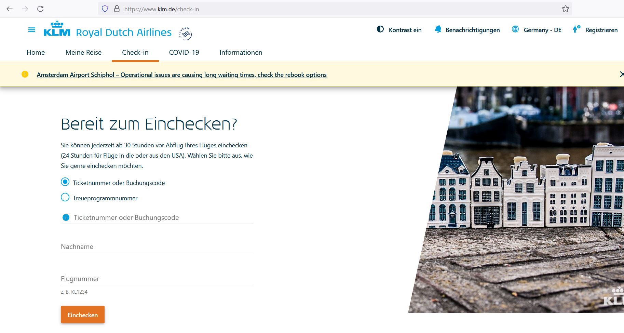Image resolution: width=624 pixels, height=333 pixels.
Task: Click the Flugnummer input field
Action: [157, 279]
